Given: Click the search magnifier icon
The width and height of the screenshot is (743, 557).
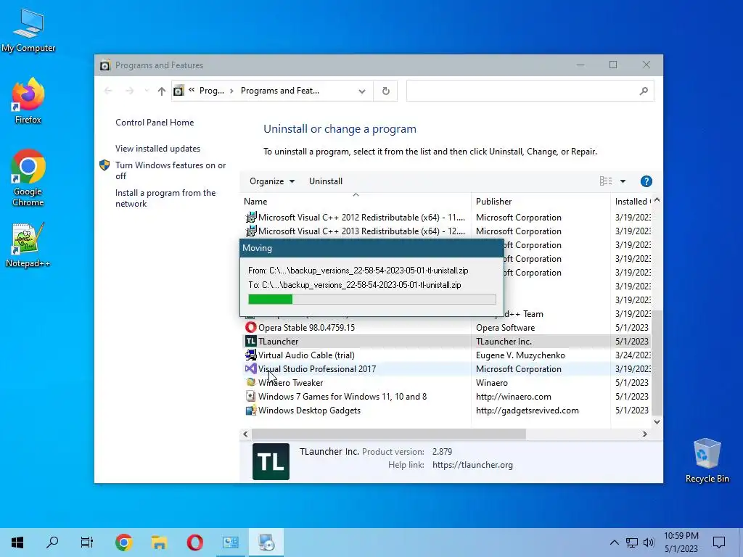Looking at the screenshot, I should pyautogui.click(x=644, y=91).
